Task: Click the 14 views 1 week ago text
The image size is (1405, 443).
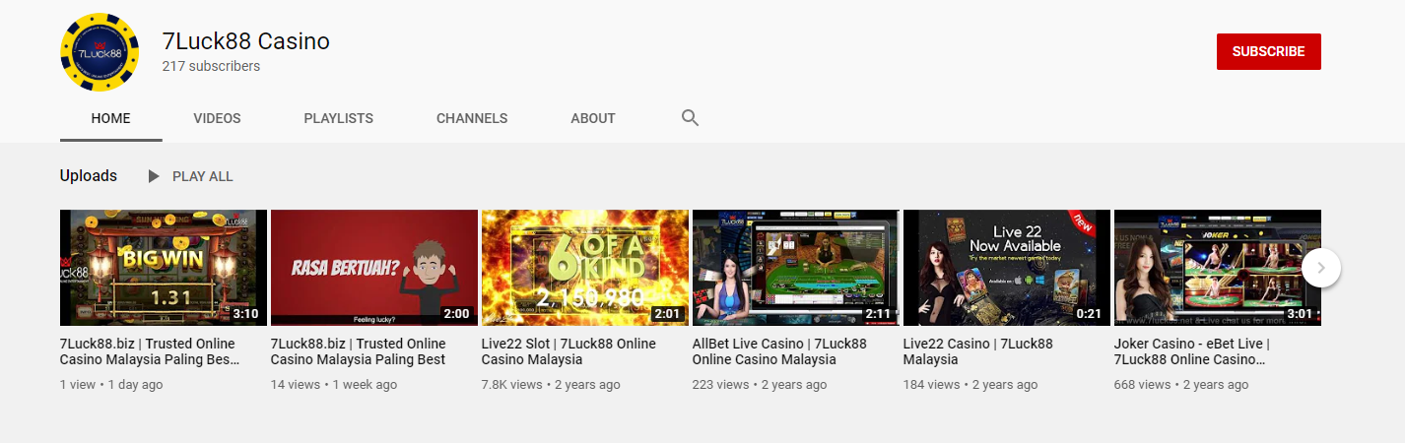Action: pos(334,385)
